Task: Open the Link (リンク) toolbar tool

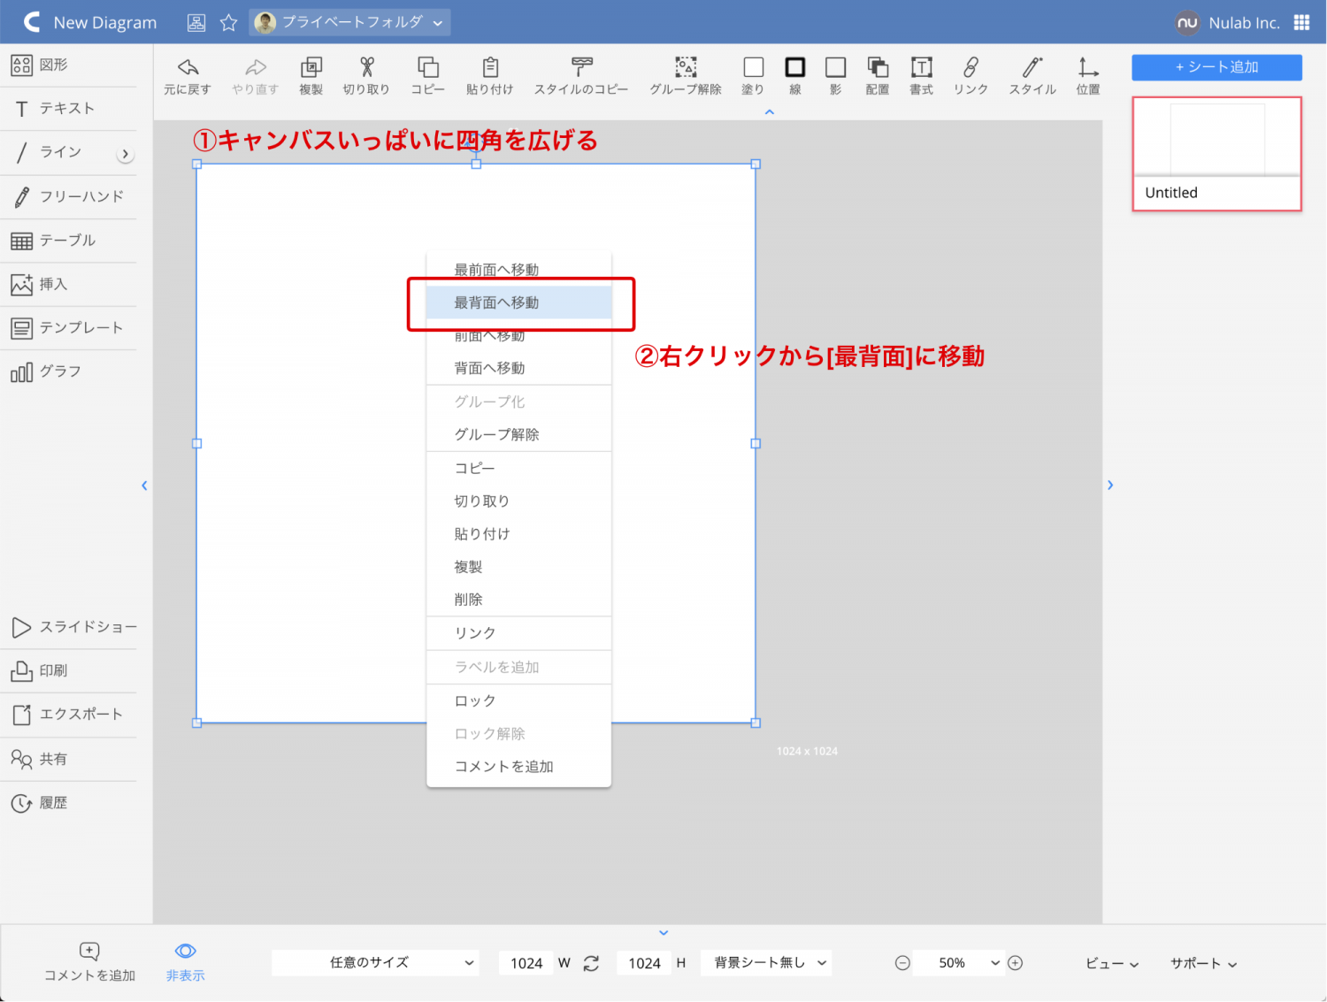Action: point(970,68)
